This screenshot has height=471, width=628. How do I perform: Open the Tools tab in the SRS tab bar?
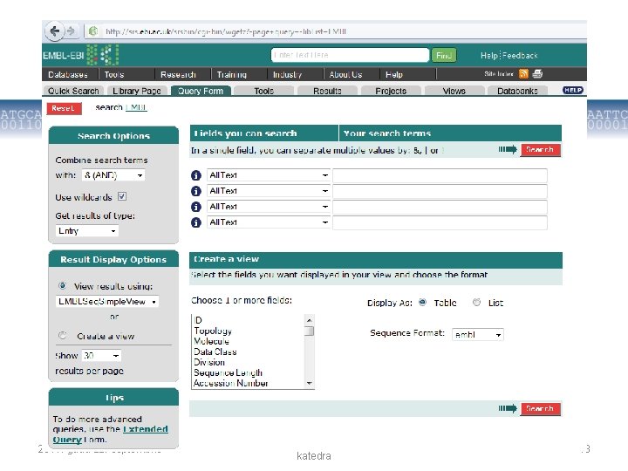coord(264,91)
